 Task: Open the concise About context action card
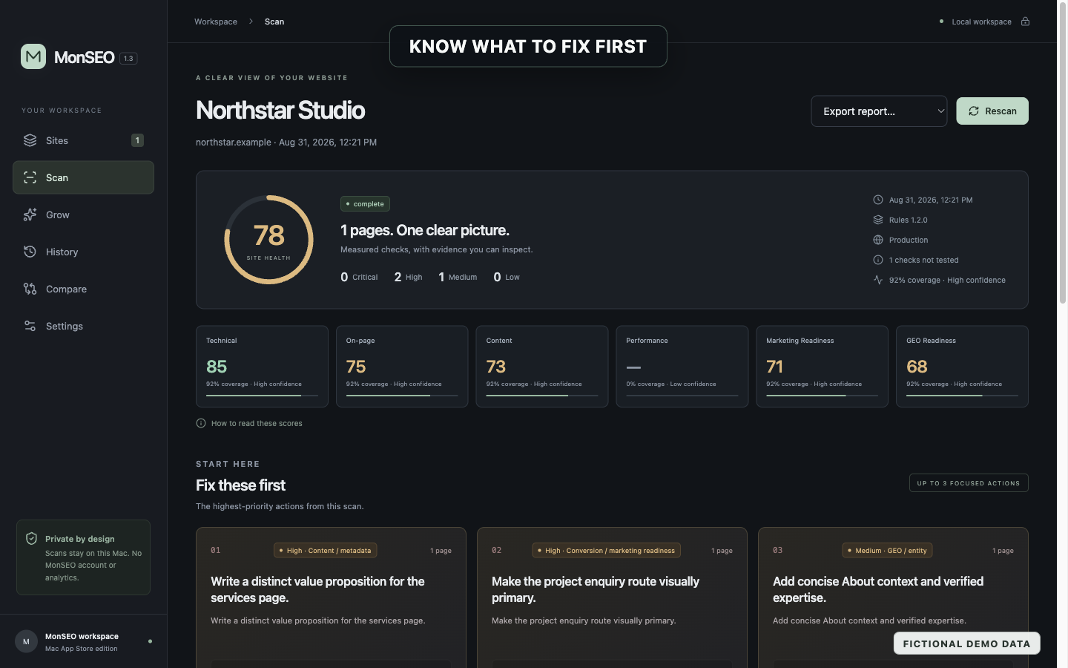click(893, 597)
